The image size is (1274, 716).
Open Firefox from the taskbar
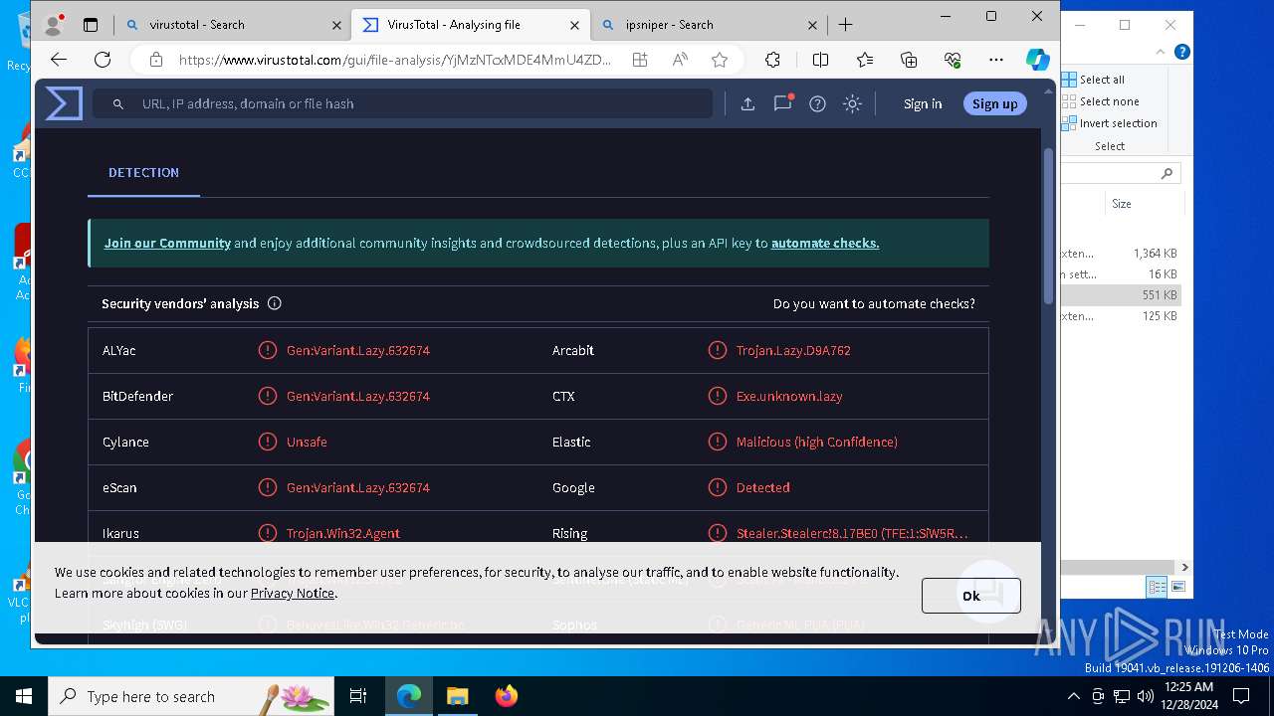506,696
